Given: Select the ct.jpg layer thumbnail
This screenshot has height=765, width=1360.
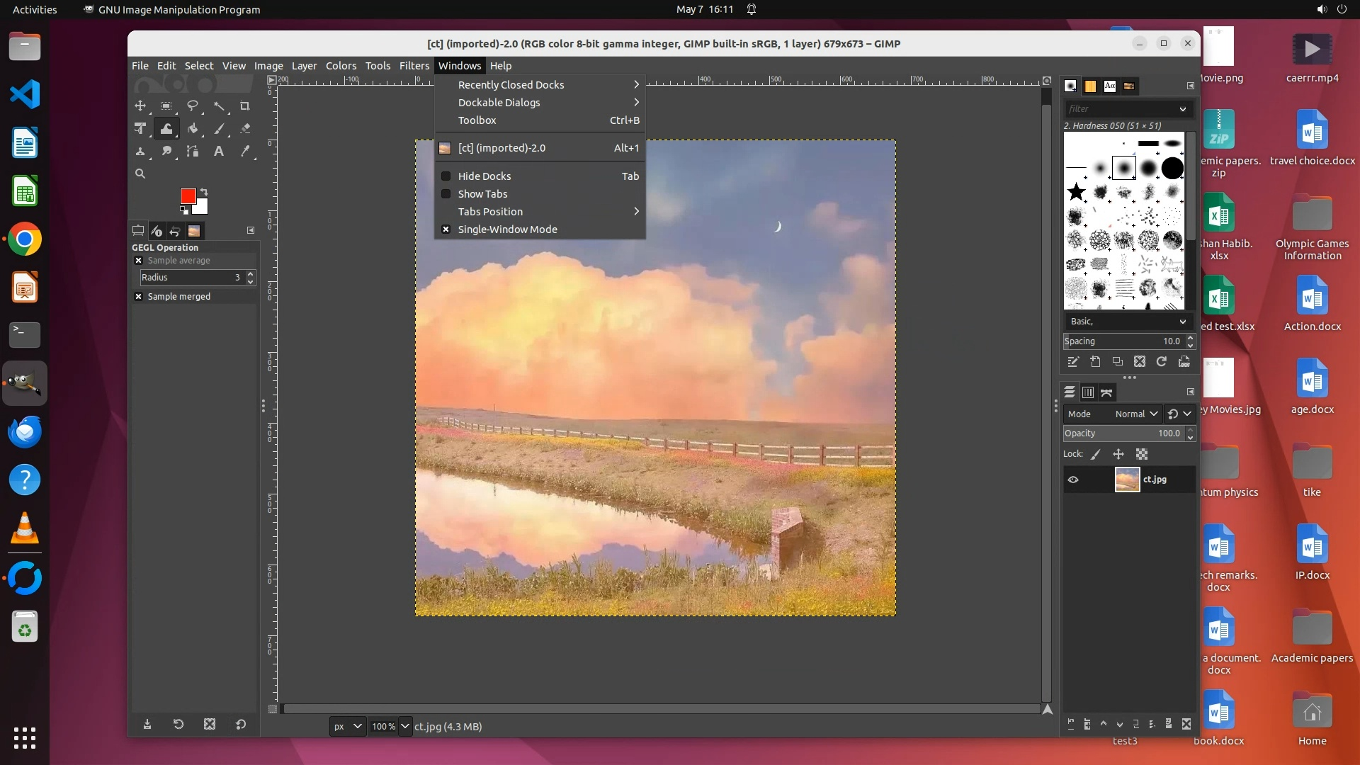Looking at the screenshot, I should (x=1127, y=480).
